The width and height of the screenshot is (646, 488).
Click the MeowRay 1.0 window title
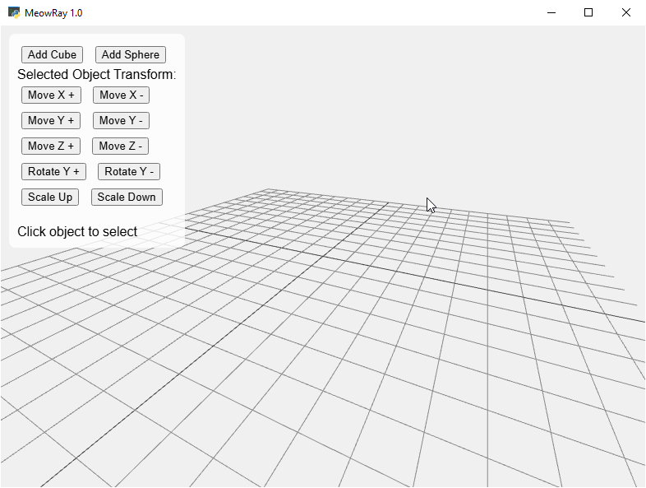point(53,13)
